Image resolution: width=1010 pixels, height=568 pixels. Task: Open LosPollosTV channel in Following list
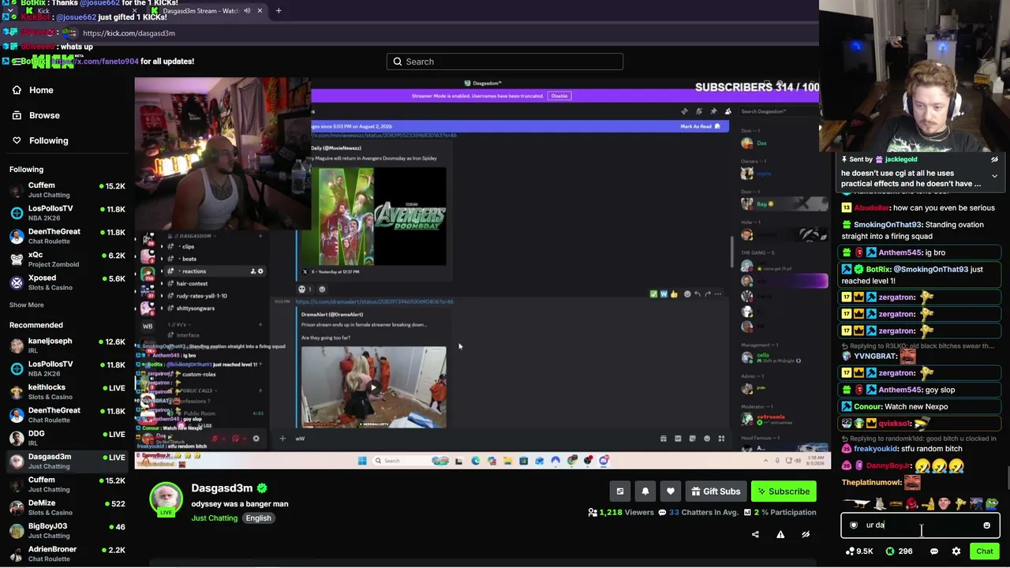tap(67, 213)
